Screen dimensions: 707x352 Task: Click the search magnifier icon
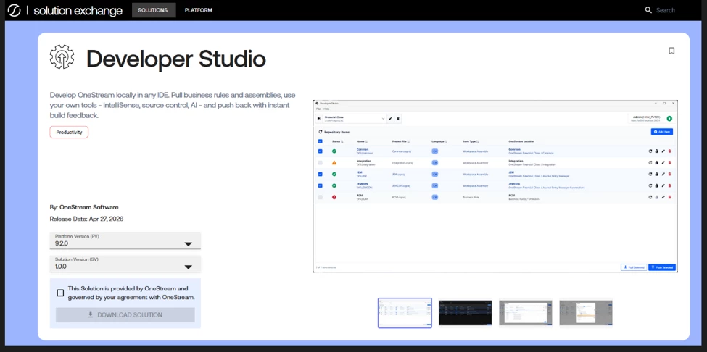tap(648, 10)
